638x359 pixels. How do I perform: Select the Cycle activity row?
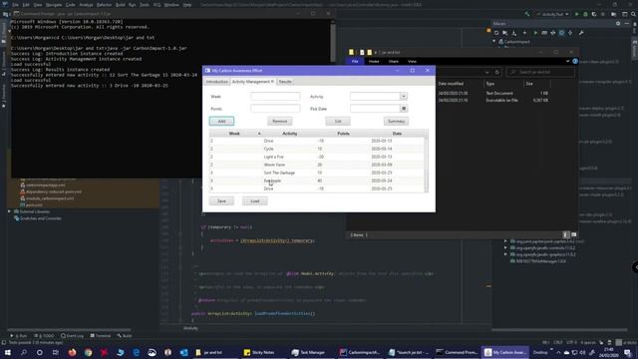pos(317,149)
